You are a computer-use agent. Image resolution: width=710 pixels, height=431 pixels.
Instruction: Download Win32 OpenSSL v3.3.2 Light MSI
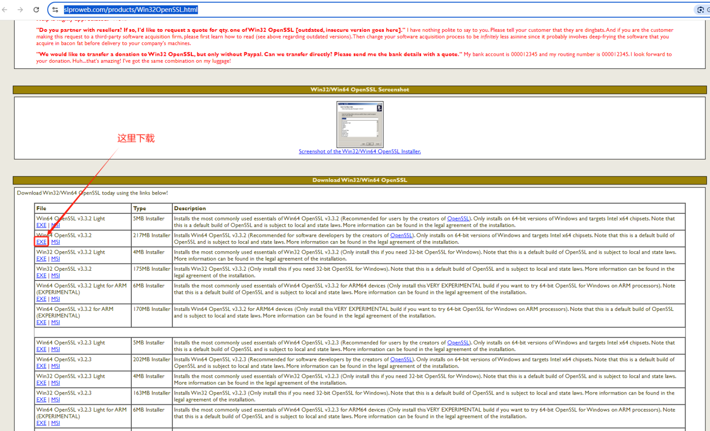(55, 259)
